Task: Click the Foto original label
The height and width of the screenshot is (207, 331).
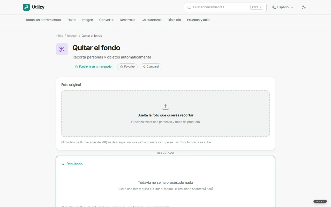Action: click(71, 85)
